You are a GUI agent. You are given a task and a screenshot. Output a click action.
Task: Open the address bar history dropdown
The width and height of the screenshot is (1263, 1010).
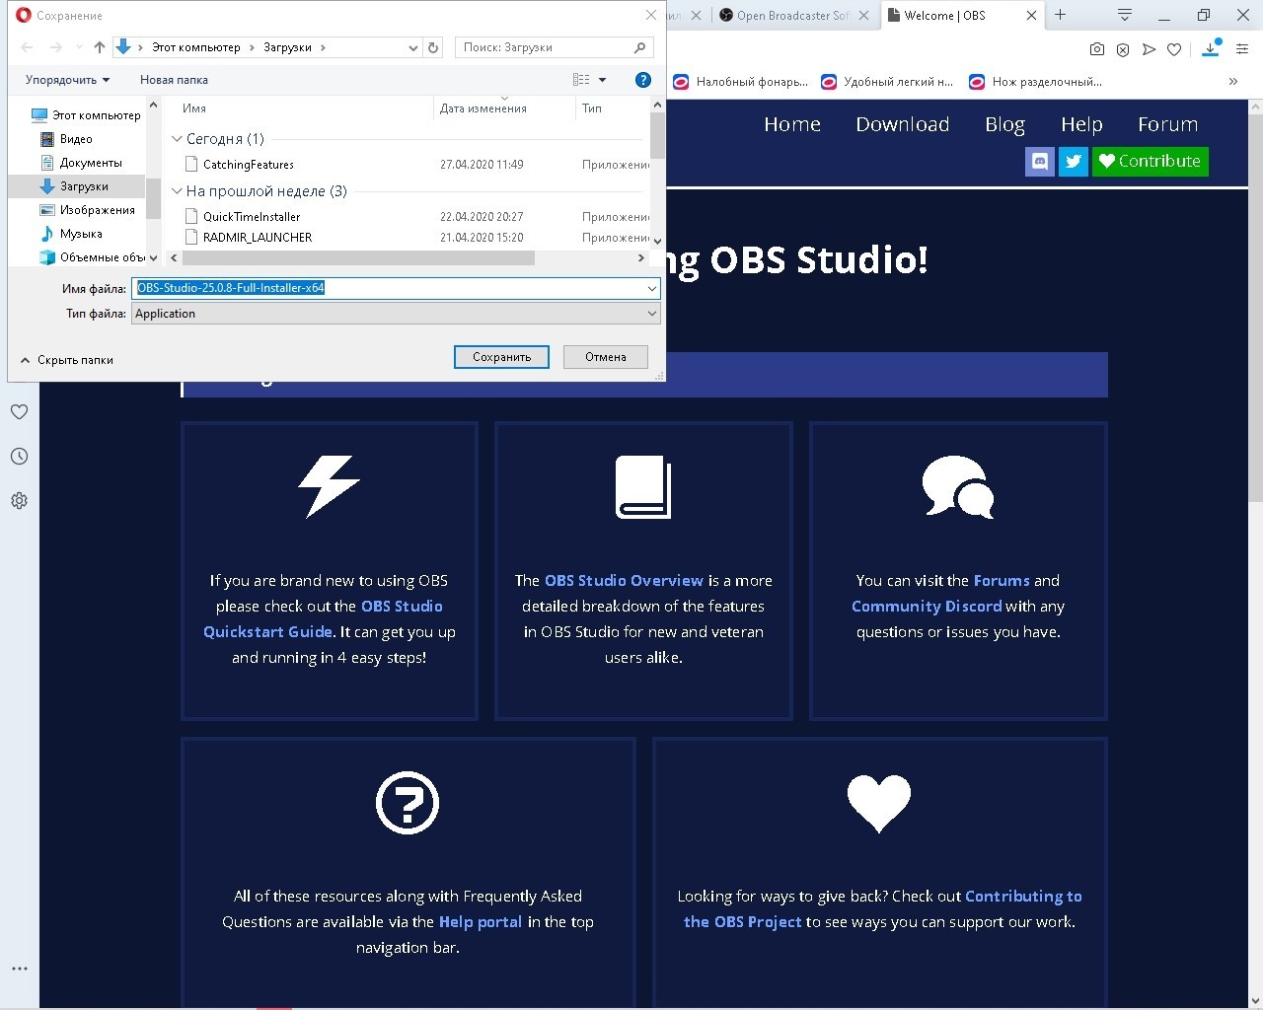point(413,47)
